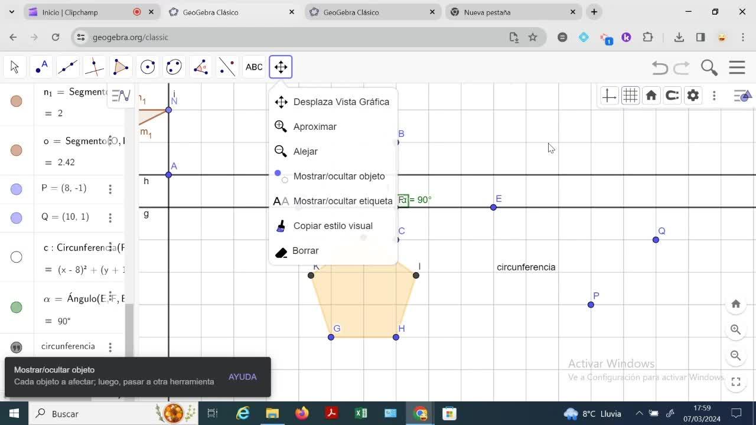Select the Move (arrow) tool
756x425 pixels.
point(15,67)
